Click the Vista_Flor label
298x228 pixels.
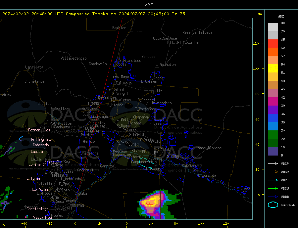(x=43, y=217)
